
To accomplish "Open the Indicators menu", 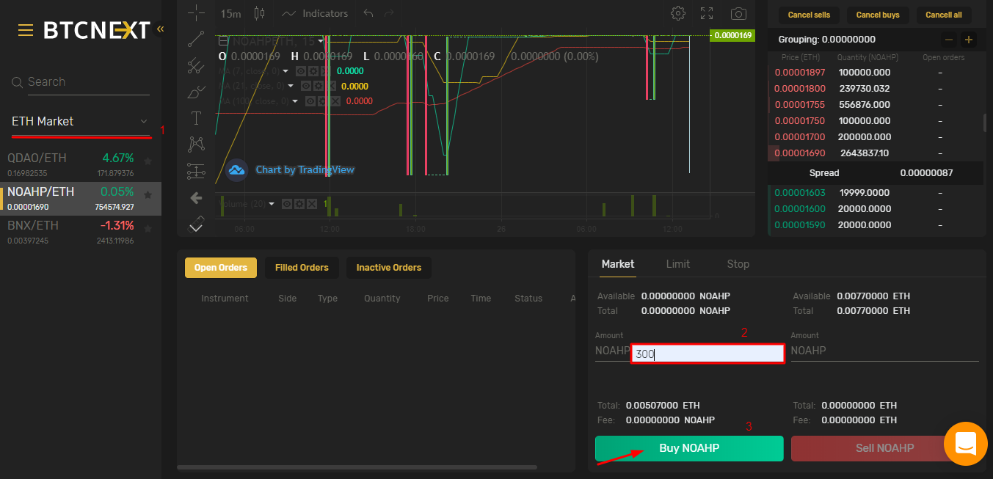I will pos(315,13).
